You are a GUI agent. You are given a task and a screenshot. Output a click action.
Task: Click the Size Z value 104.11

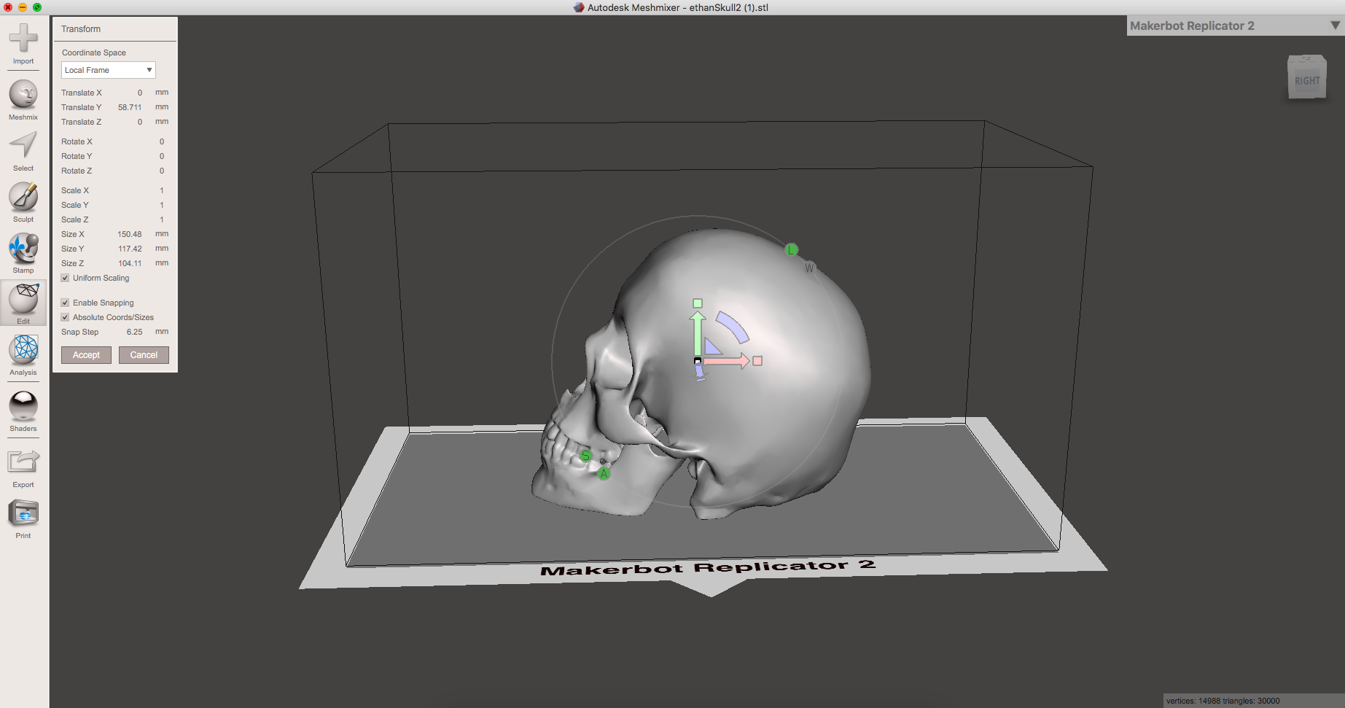pos(130,263)
